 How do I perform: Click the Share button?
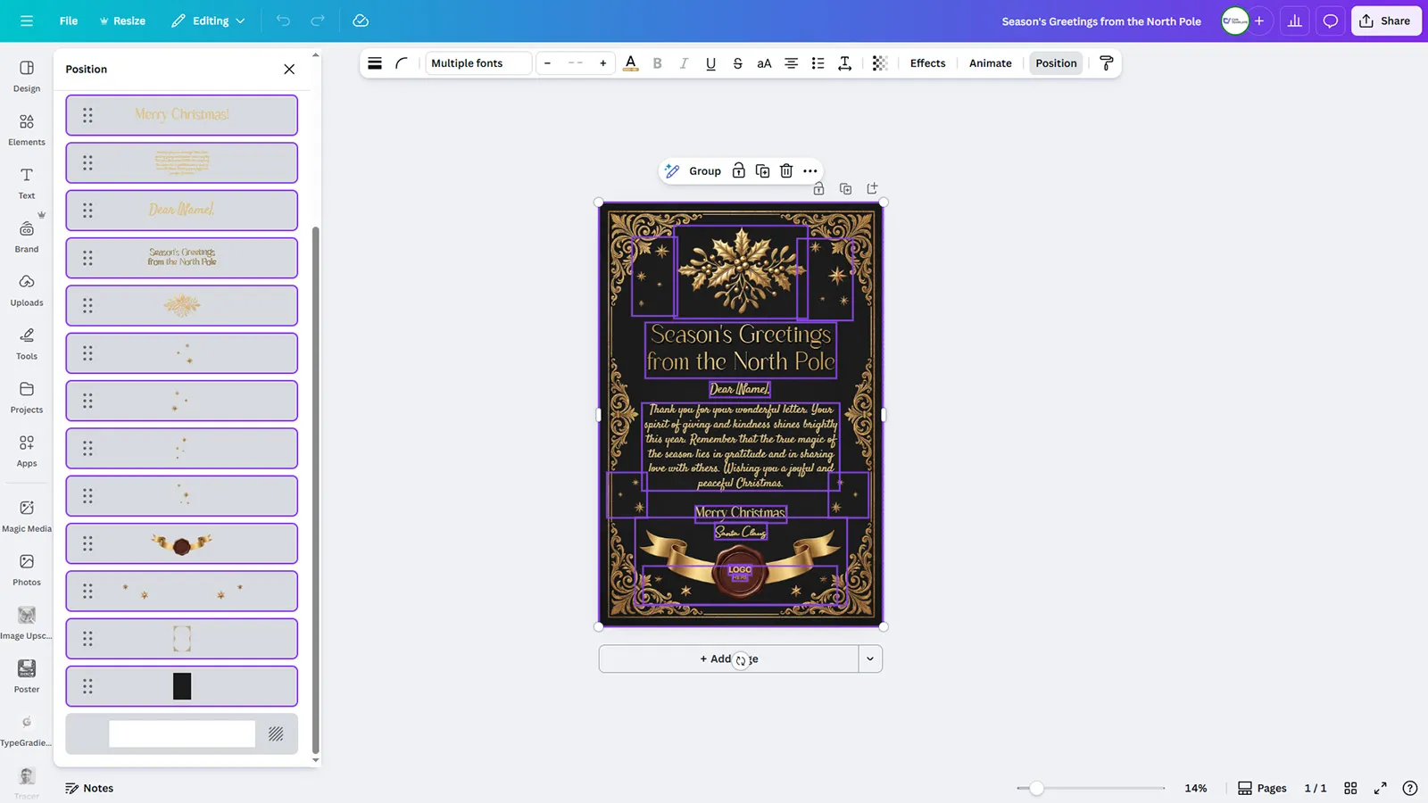pos(1385,21)
